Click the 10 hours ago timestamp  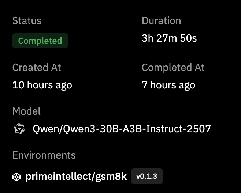42,85
